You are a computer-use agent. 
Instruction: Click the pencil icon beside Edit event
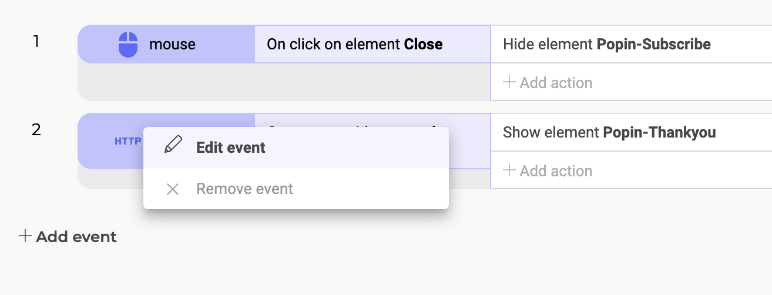click(173, 146)
